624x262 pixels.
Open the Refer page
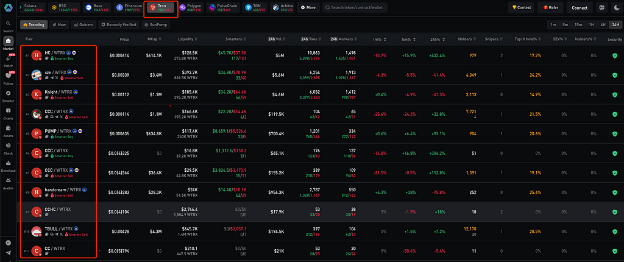point(550,7)
